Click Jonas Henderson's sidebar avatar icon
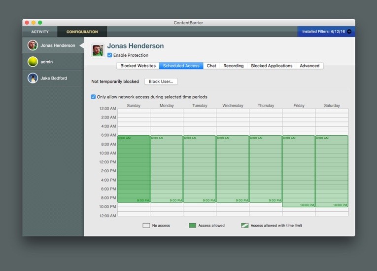The image size is (377, 271). (33, 45)
